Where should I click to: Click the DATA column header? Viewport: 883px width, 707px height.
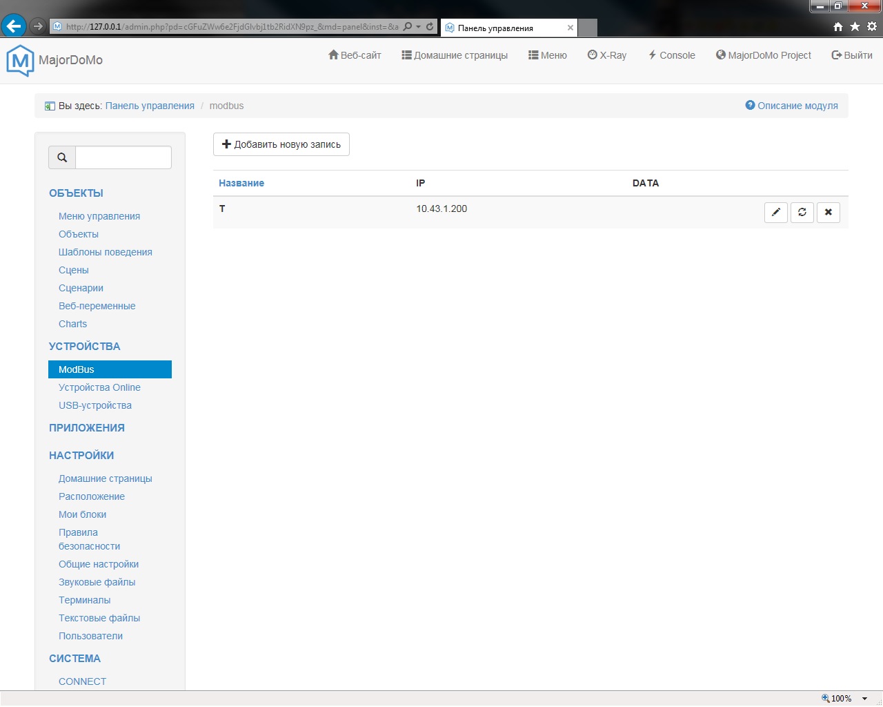point(646,183)
